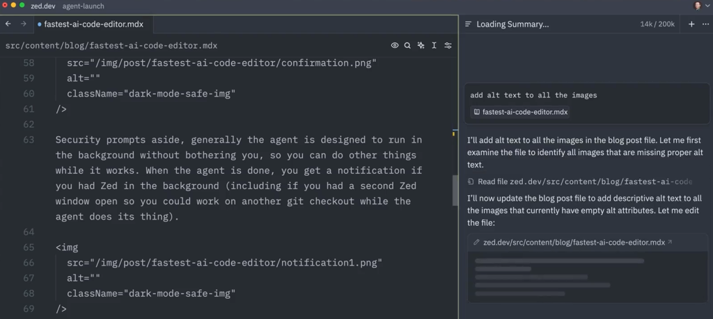Place cursor in className on line 60
The image size is (713, 319).
(151, 94)
